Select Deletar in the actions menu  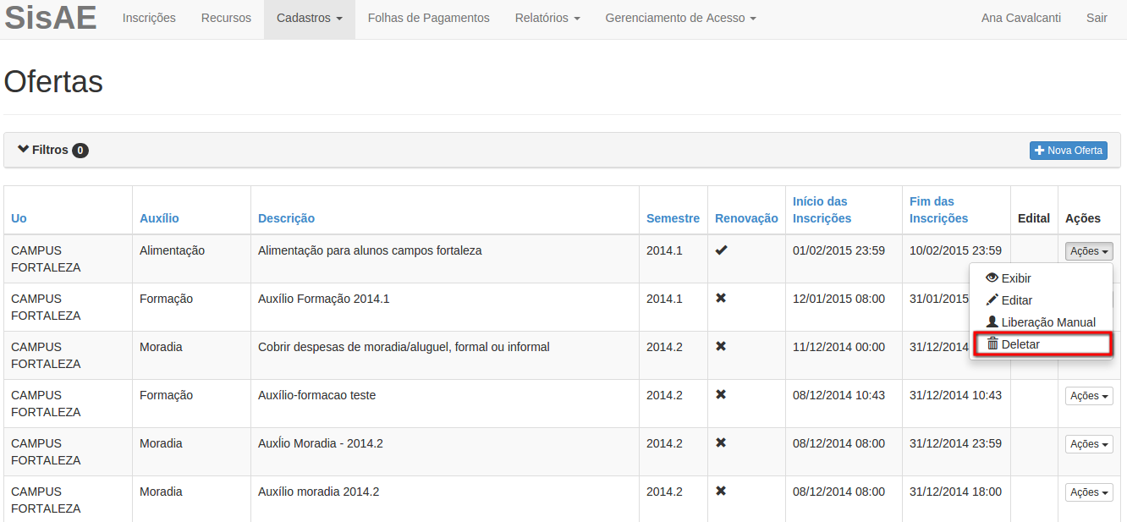tap(1042, 344)
